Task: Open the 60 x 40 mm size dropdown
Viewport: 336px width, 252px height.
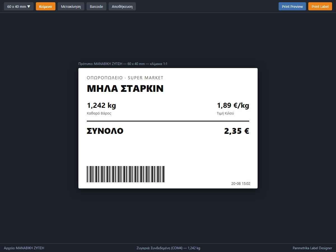Action: pos(19,6)
